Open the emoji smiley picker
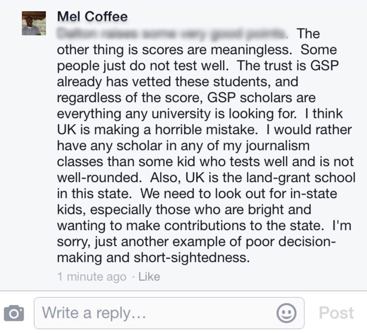 (x=286, y=313)
